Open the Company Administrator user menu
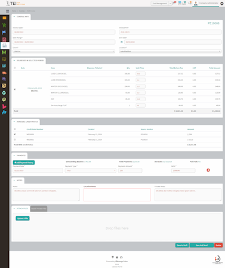This screenshot has height=268, width=225. click(x=206, y=4)
